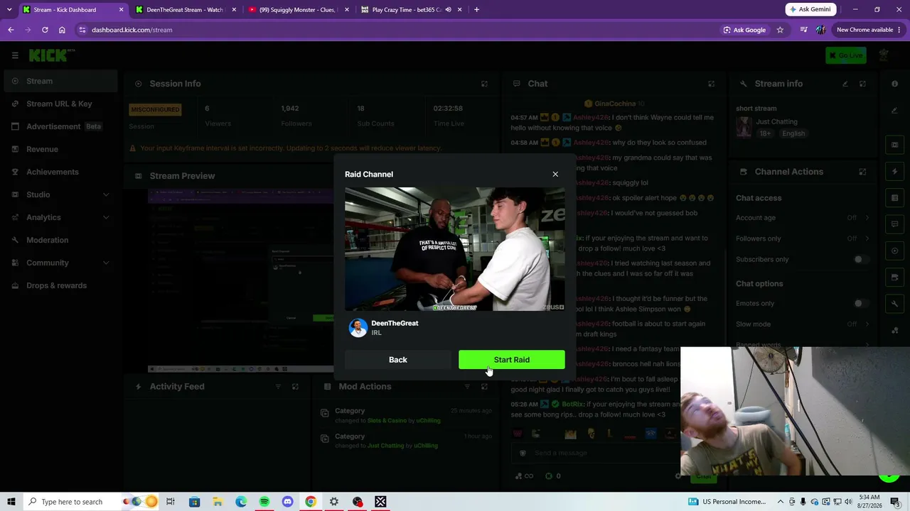
Task: Expand the Chat panel to fullscreen
Action: click(711, 84)
